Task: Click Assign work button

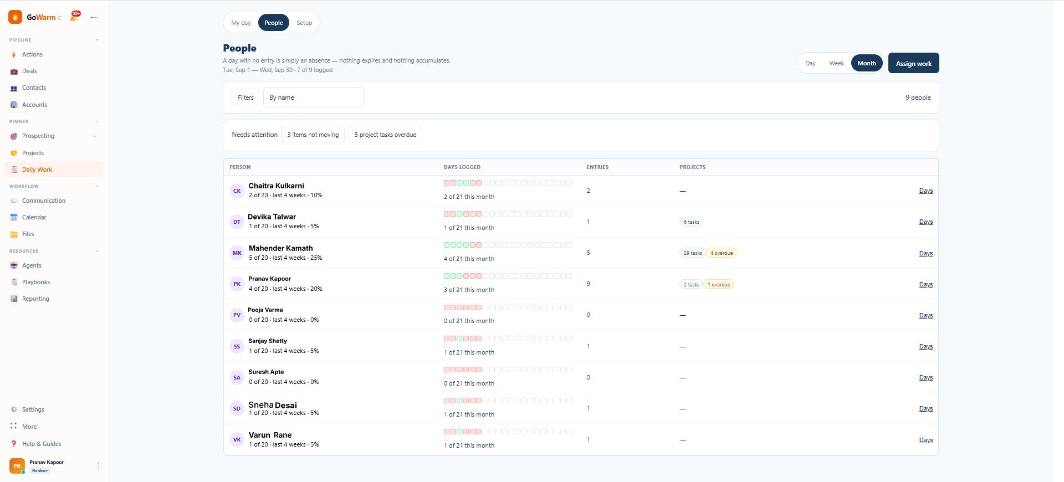Action: pyautogui.click(x=913, y=63)
